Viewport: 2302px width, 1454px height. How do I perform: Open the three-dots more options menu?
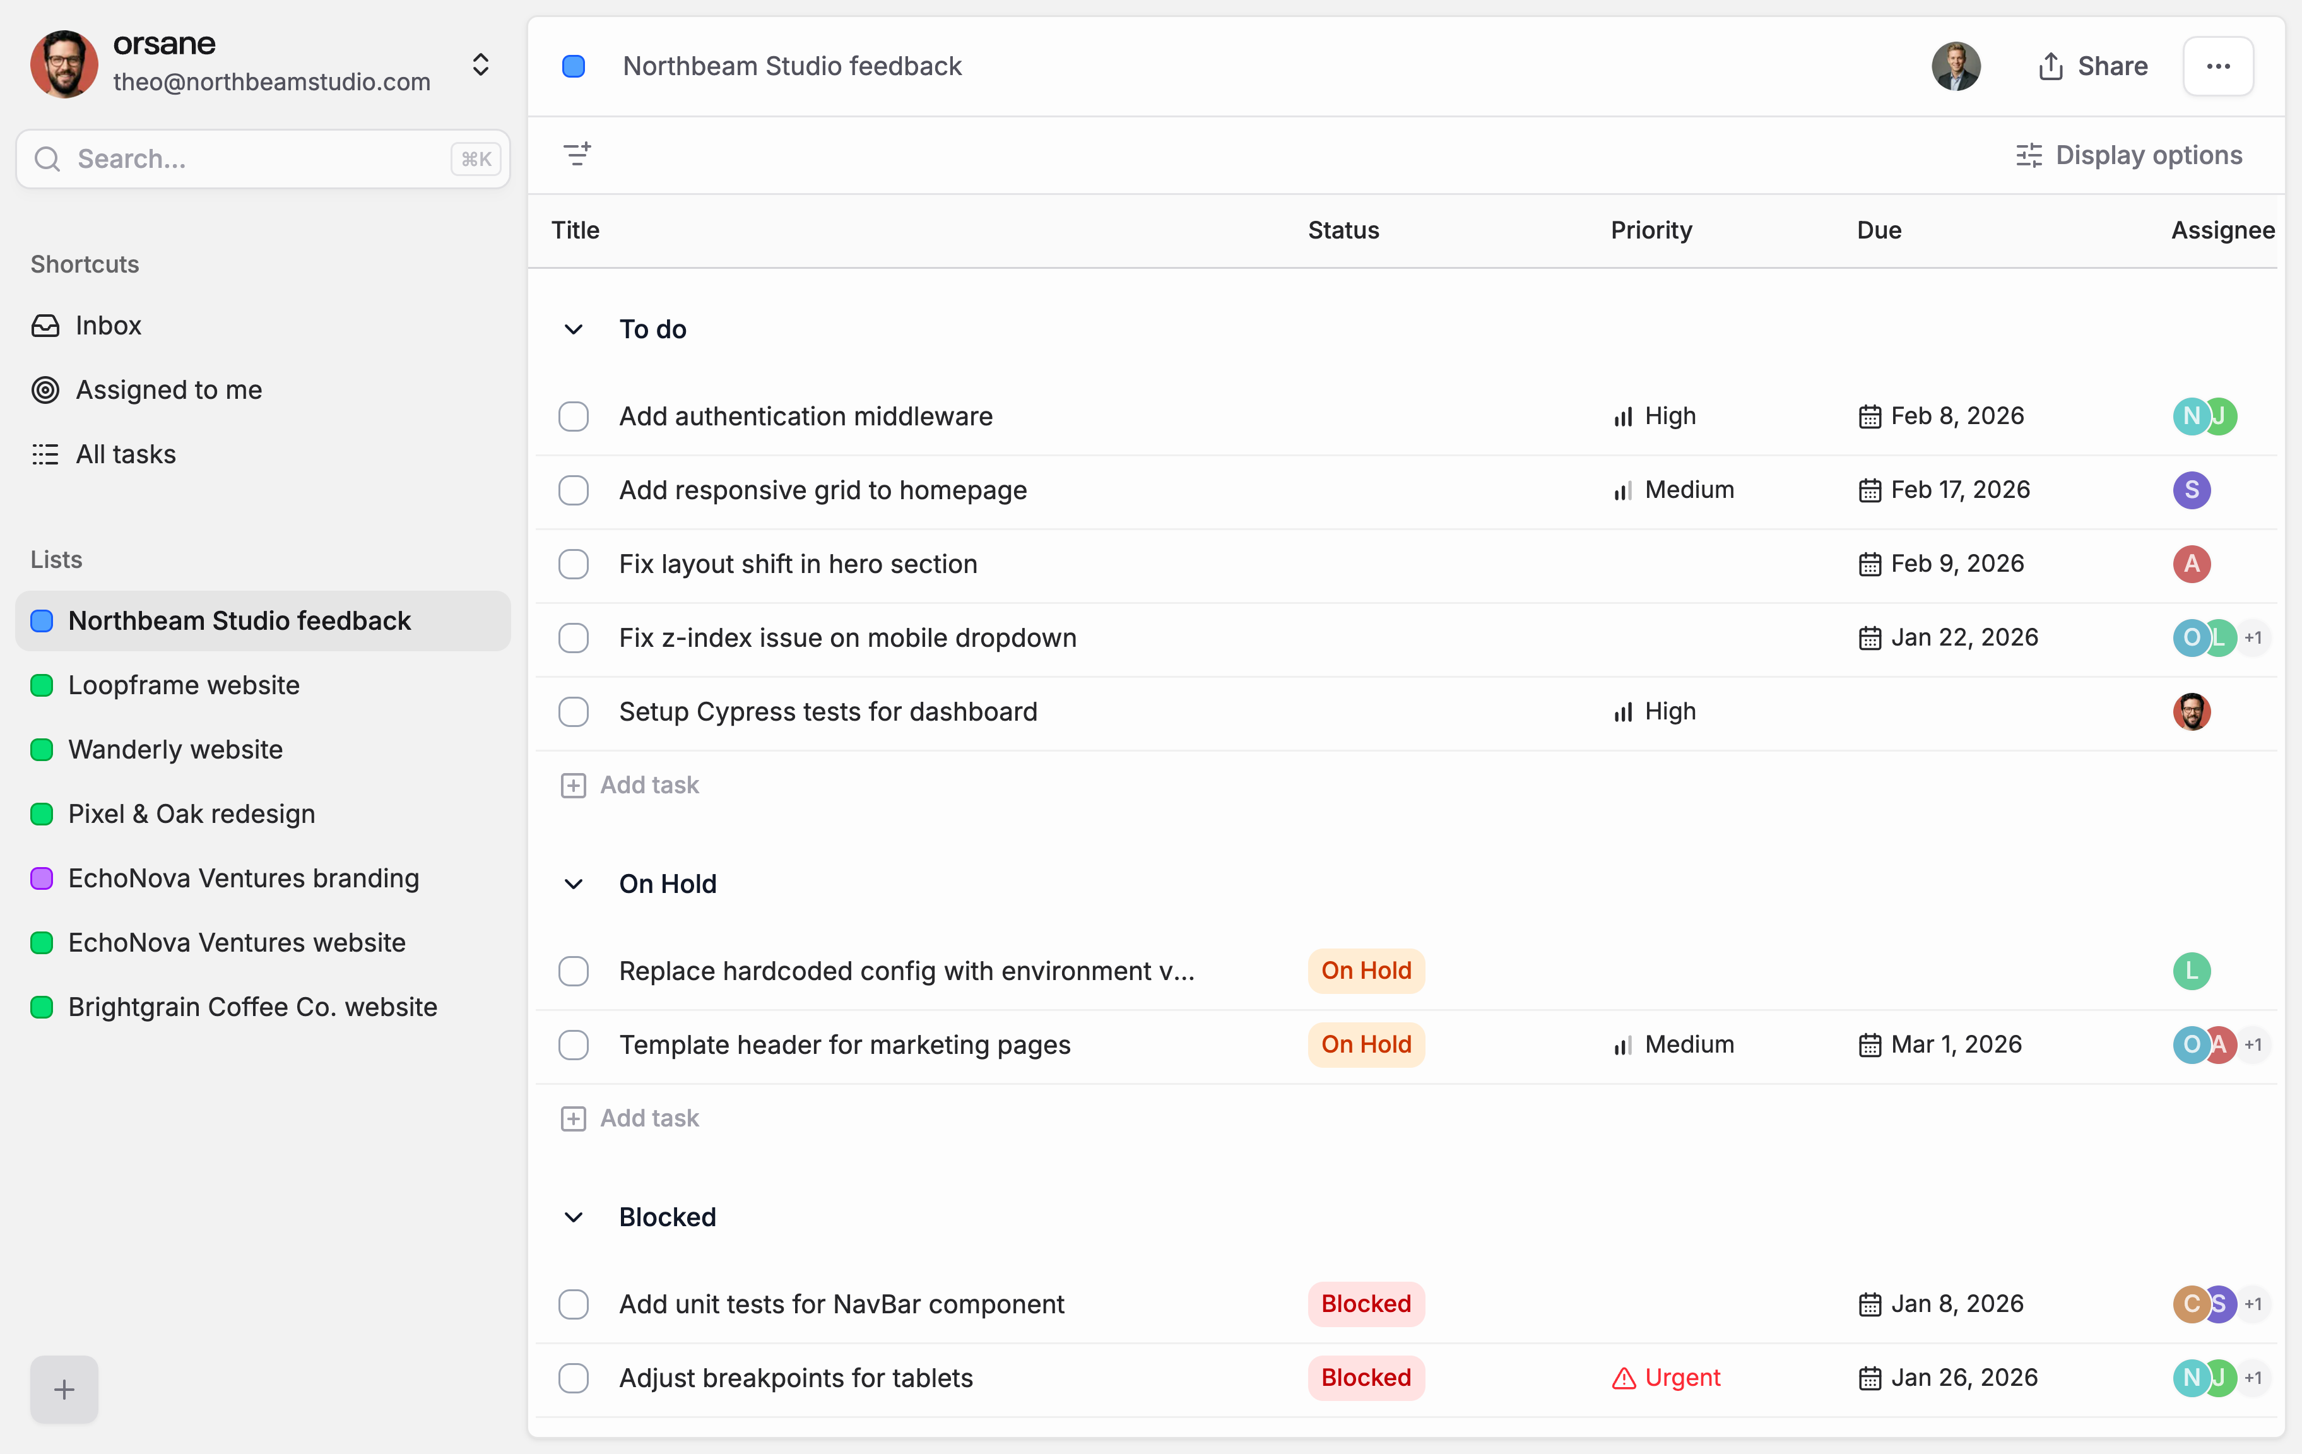(2217, 66)
